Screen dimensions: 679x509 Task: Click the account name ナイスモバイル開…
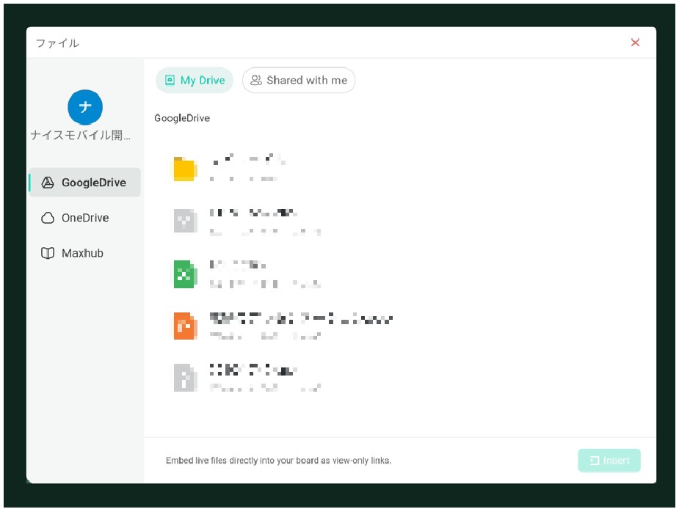tap(81, 136)
